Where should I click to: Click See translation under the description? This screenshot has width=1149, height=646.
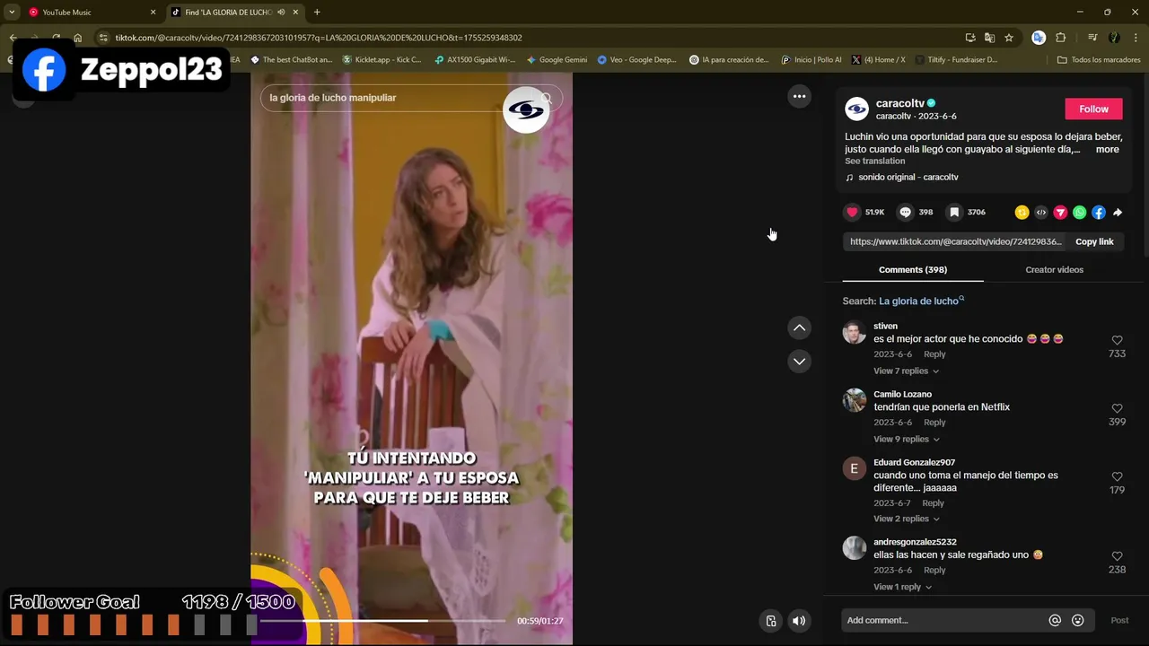[x=874, y=161]
